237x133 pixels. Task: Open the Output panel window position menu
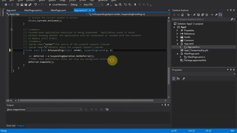tap(162, 105)
